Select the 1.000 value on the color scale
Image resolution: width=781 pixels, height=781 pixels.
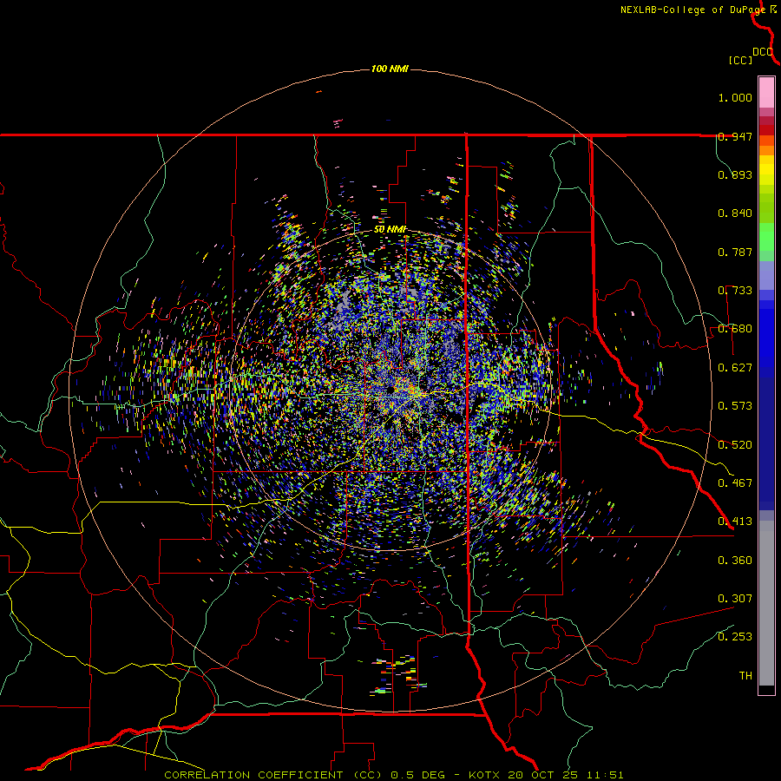(x=735, y=97)
